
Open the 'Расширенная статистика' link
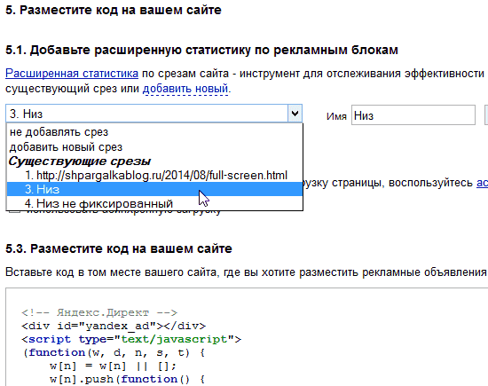point(72,74)
